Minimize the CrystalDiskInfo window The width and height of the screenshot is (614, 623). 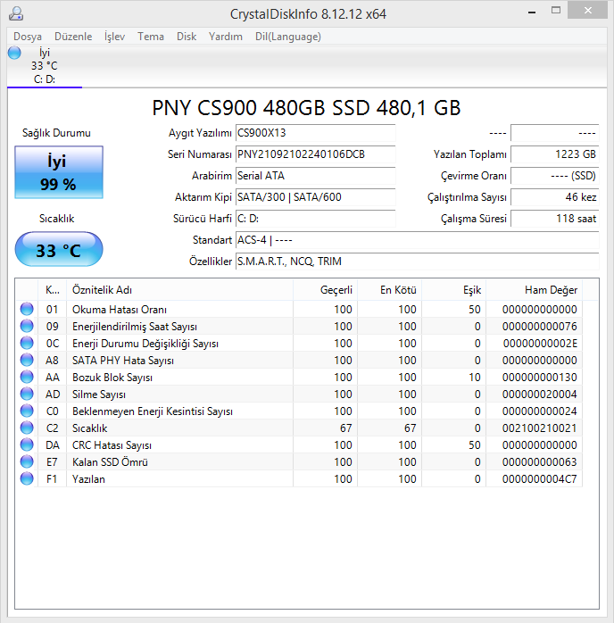point(532,11)
